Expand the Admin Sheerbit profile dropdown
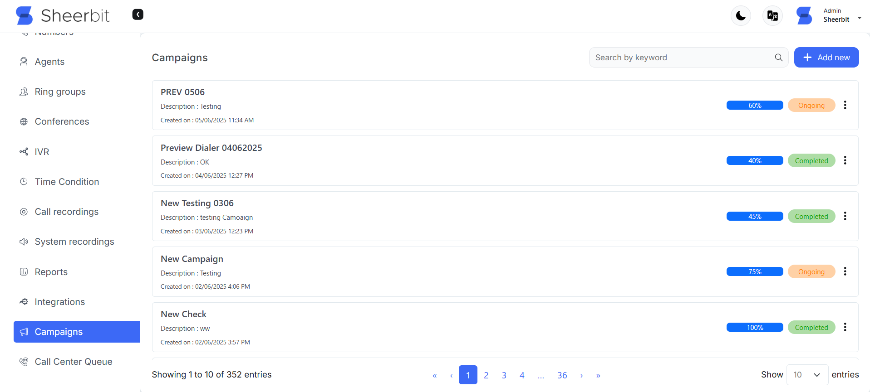Screen dimensions: 870x392 859,18
